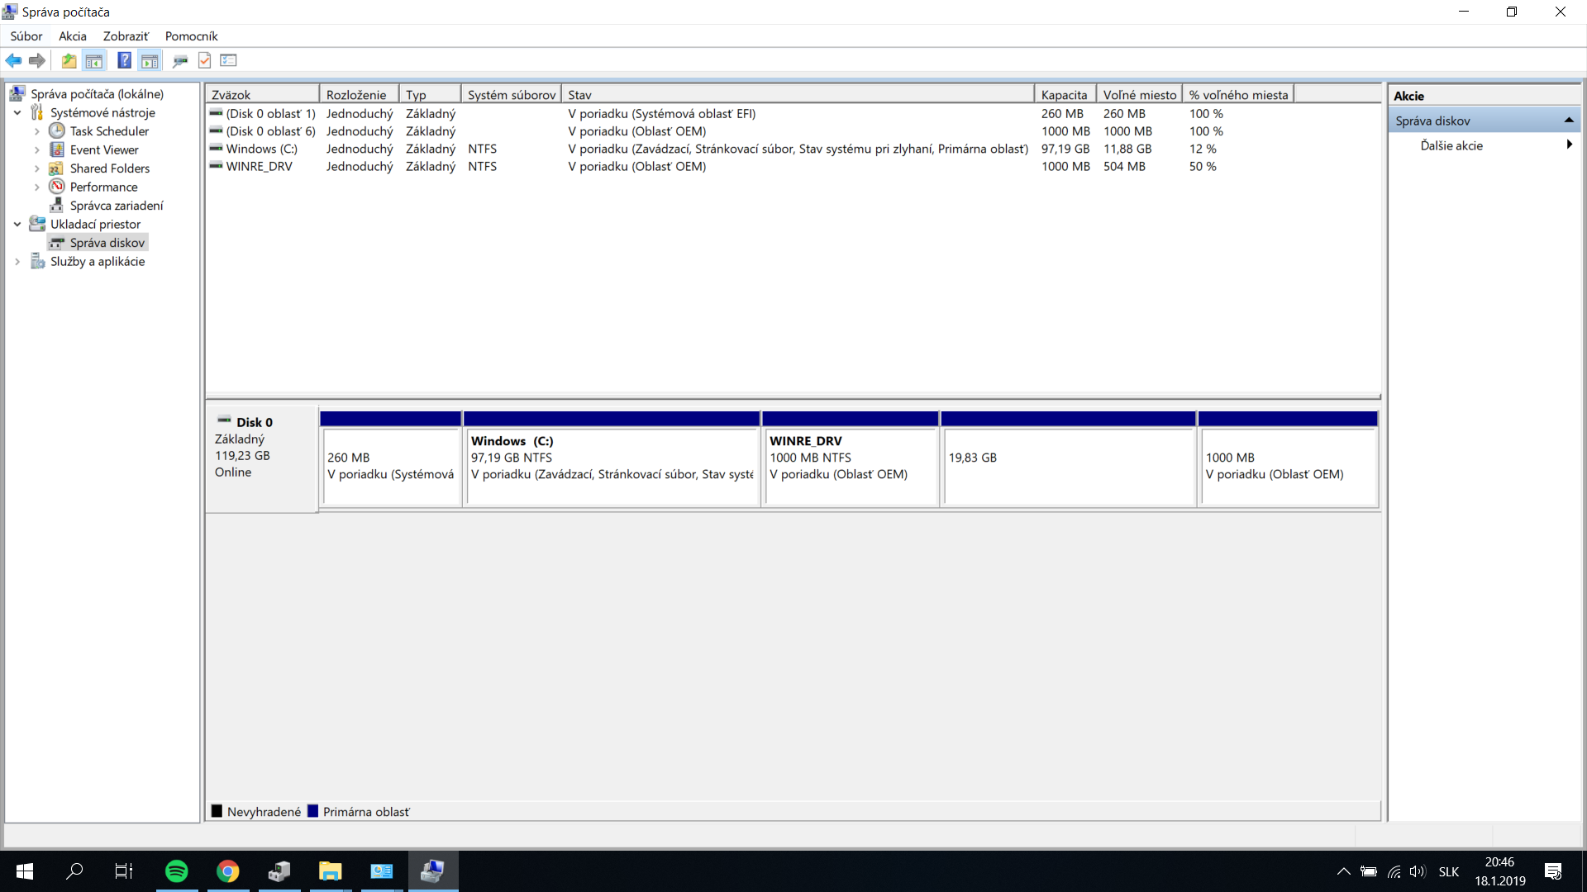Expand the Služby a aplikácie node
This screenshot has height=892, width=1587.
coord(17,262)
